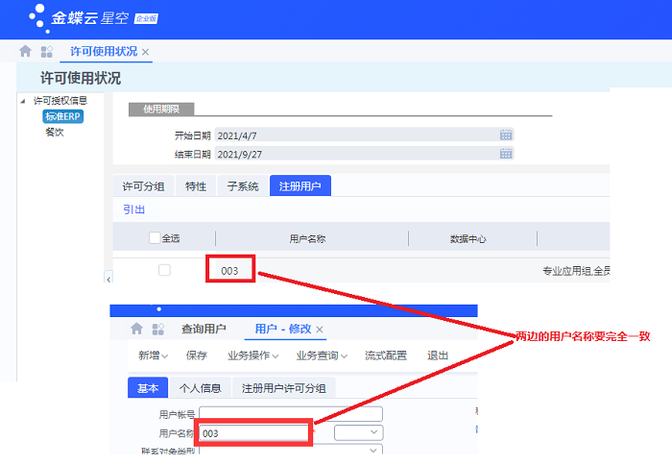Expand the 业务操作 dropdown menu
Image resolution: width=672 pixels, height=466 pixels.
pos(252,356)
